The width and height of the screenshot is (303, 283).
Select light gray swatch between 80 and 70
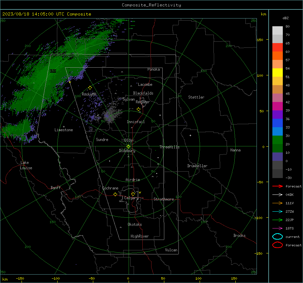tap(277, 30)
